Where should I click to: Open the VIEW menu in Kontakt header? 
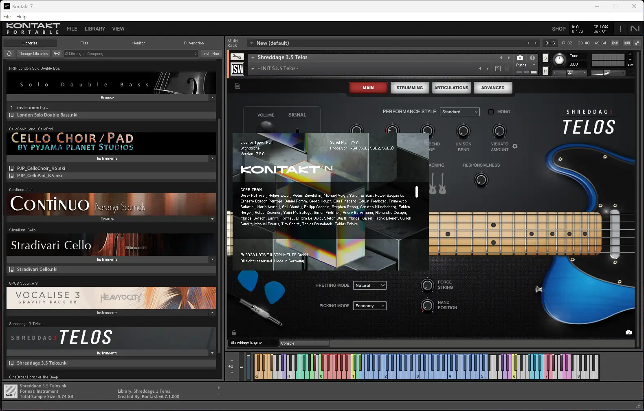click(118, 29)
